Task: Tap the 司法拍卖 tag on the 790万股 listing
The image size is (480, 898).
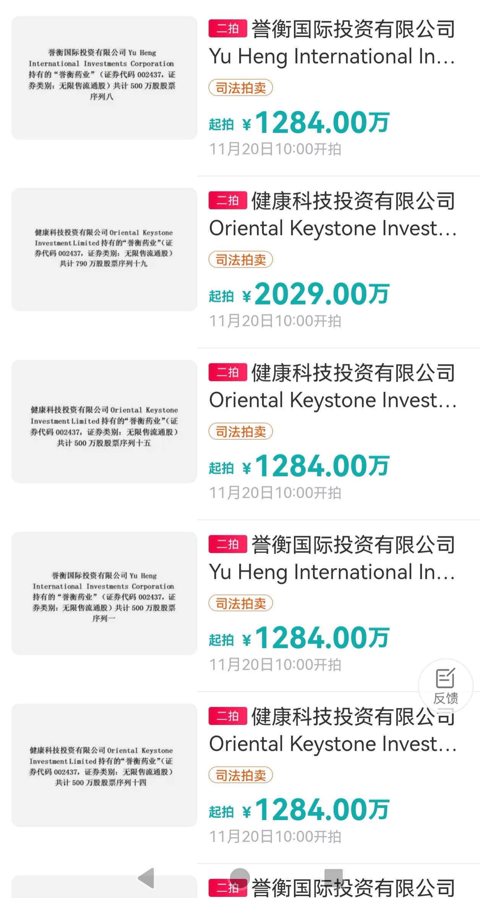Action: (241, 260)
